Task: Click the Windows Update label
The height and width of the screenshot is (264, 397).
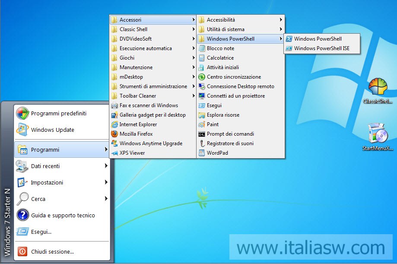Action: (x=53, y=130)
